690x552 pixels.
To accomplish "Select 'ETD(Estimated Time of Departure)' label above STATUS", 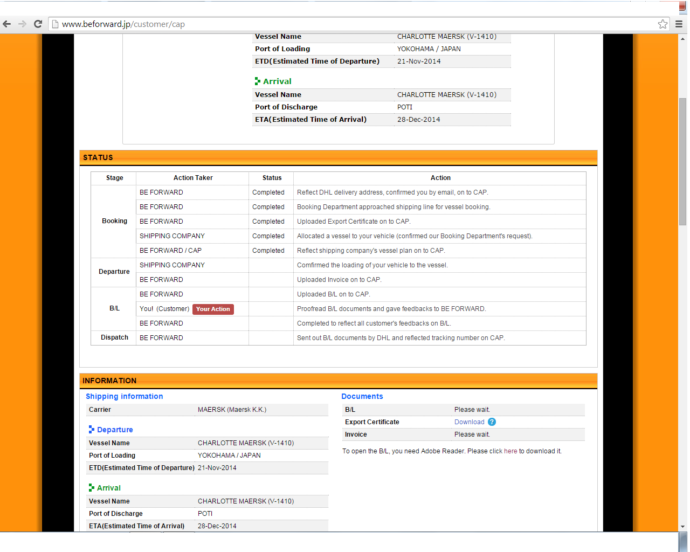I will [317, 61].
